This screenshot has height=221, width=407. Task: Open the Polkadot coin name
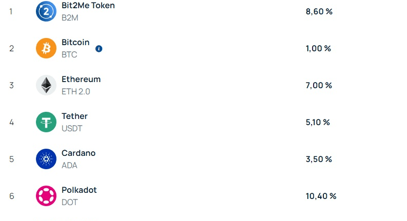click(79, 190)
